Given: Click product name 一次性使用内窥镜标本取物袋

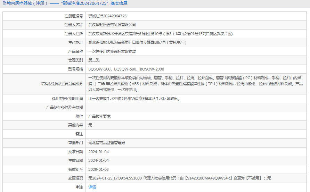Looking at the screenshot, I should point(112,51).
